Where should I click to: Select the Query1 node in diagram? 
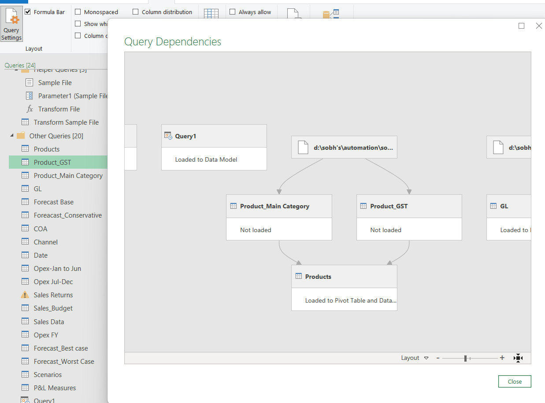(214, 147)
